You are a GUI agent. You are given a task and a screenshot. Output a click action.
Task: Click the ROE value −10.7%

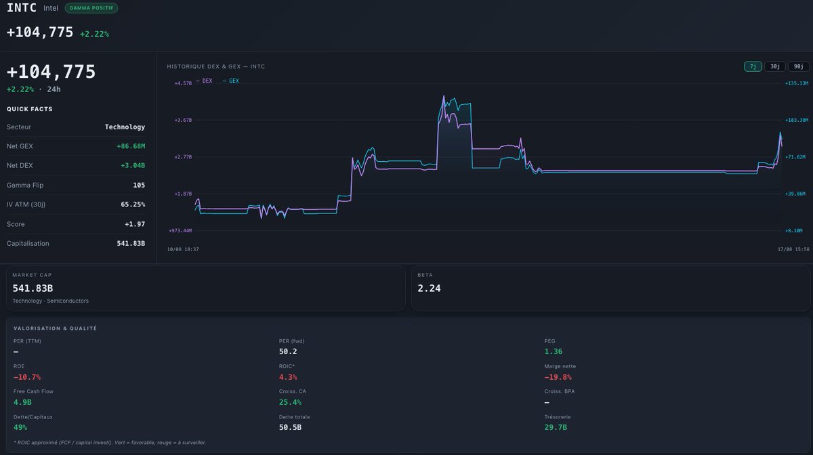click(27, 377)
